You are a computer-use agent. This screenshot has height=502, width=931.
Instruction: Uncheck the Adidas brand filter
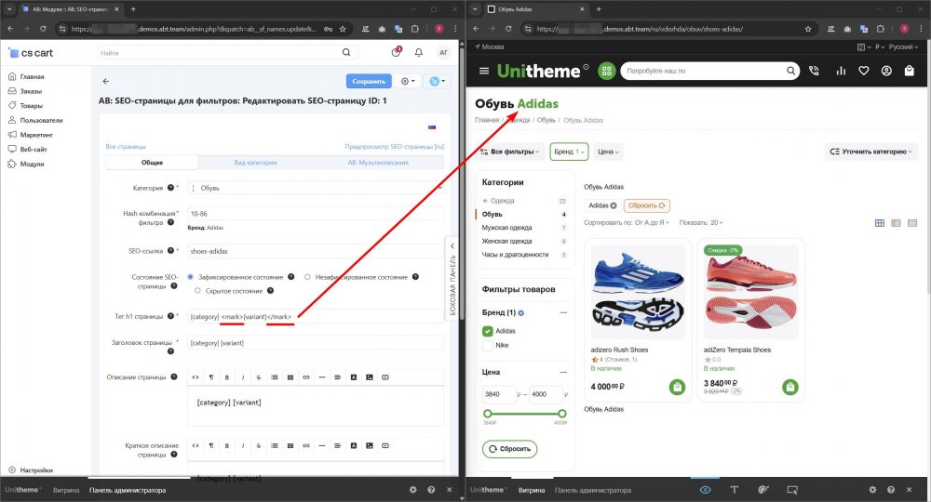click(488, 331)
